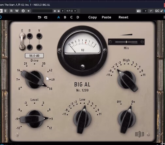The image size is (165, 145).
Task: Load the previous preset with up arrow
Action: 55,11
